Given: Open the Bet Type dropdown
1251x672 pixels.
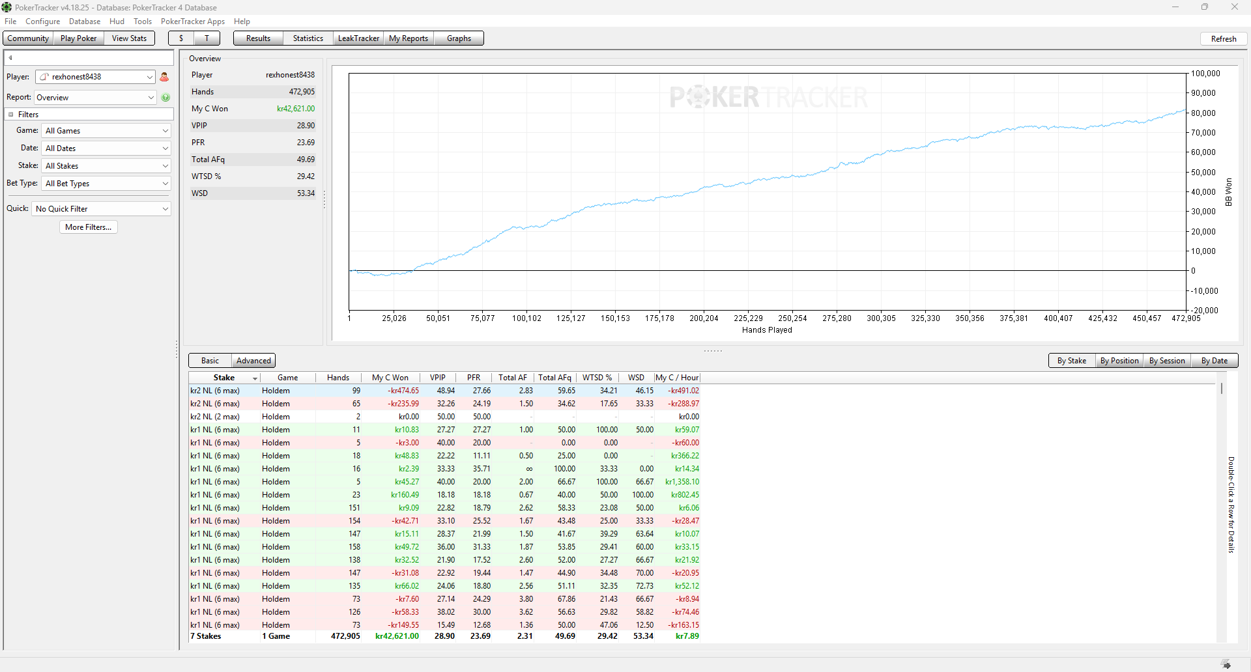Looking at the screenshot, I should (x=106, y=184).
